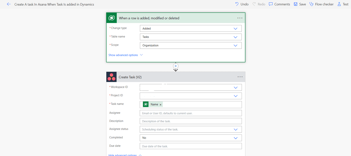Expand the Workspace ID dropdown
Viewport: 351px width, 156px height.
[x=235, y=87]
